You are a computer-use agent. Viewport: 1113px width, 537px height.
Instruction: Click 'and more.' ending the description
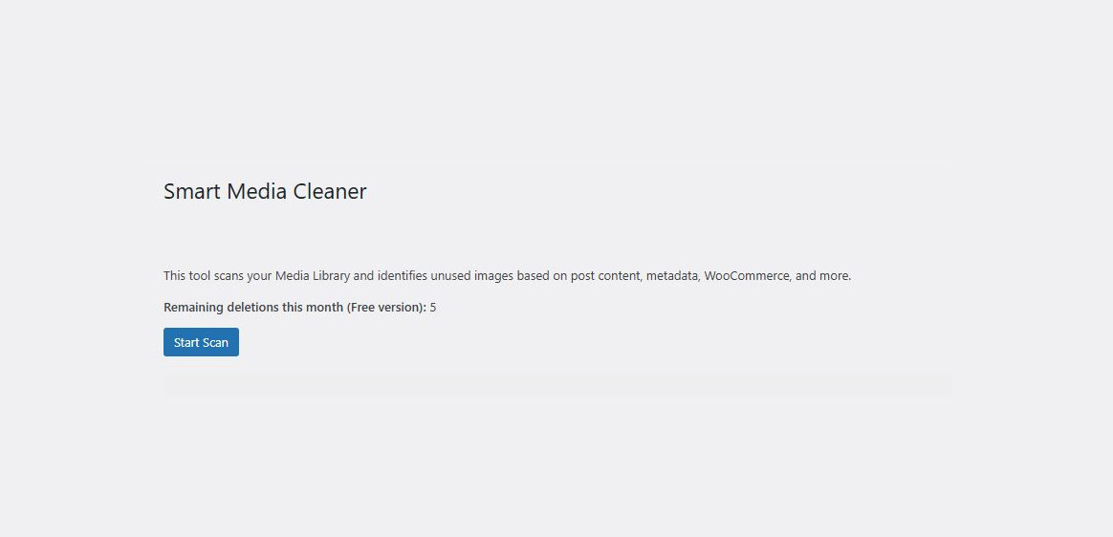[823, 276]
